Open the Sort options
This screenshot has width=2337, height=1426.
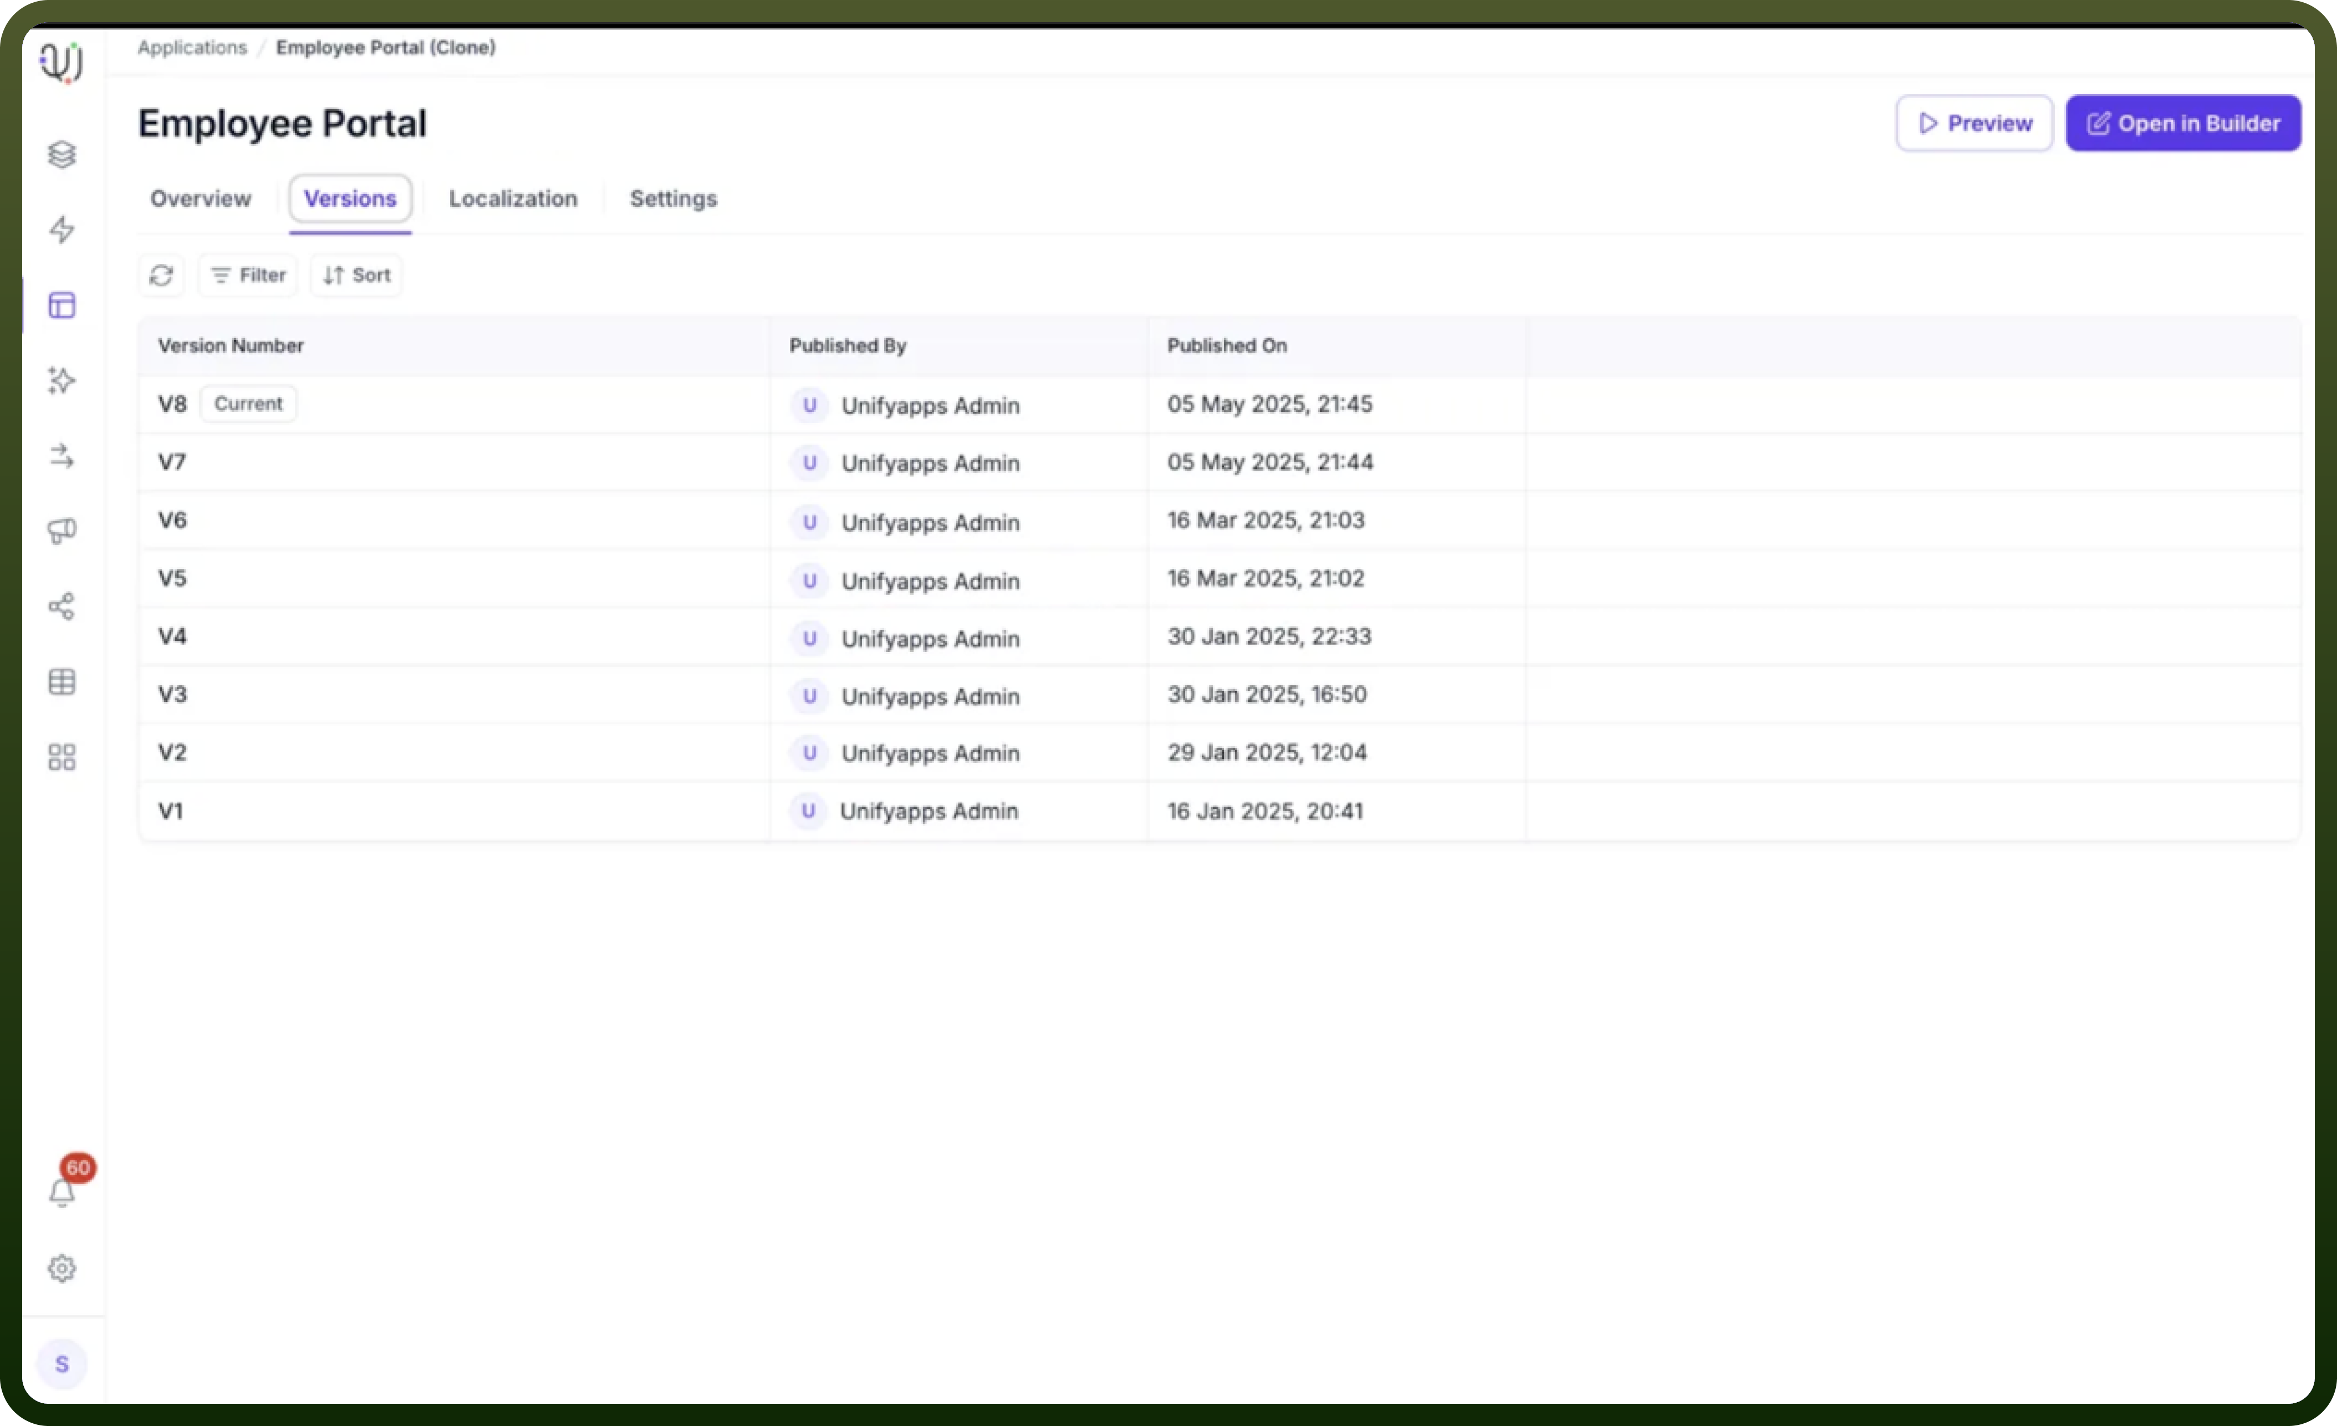tap(356, 275)
